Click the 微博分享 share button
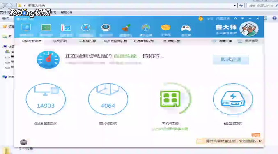The image size is (278, 154). pos(222,41)
